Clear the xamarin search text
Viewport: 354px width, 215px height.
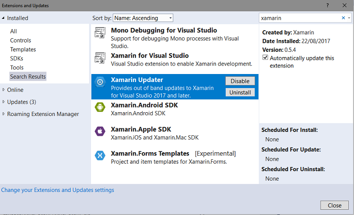(343, 18)
